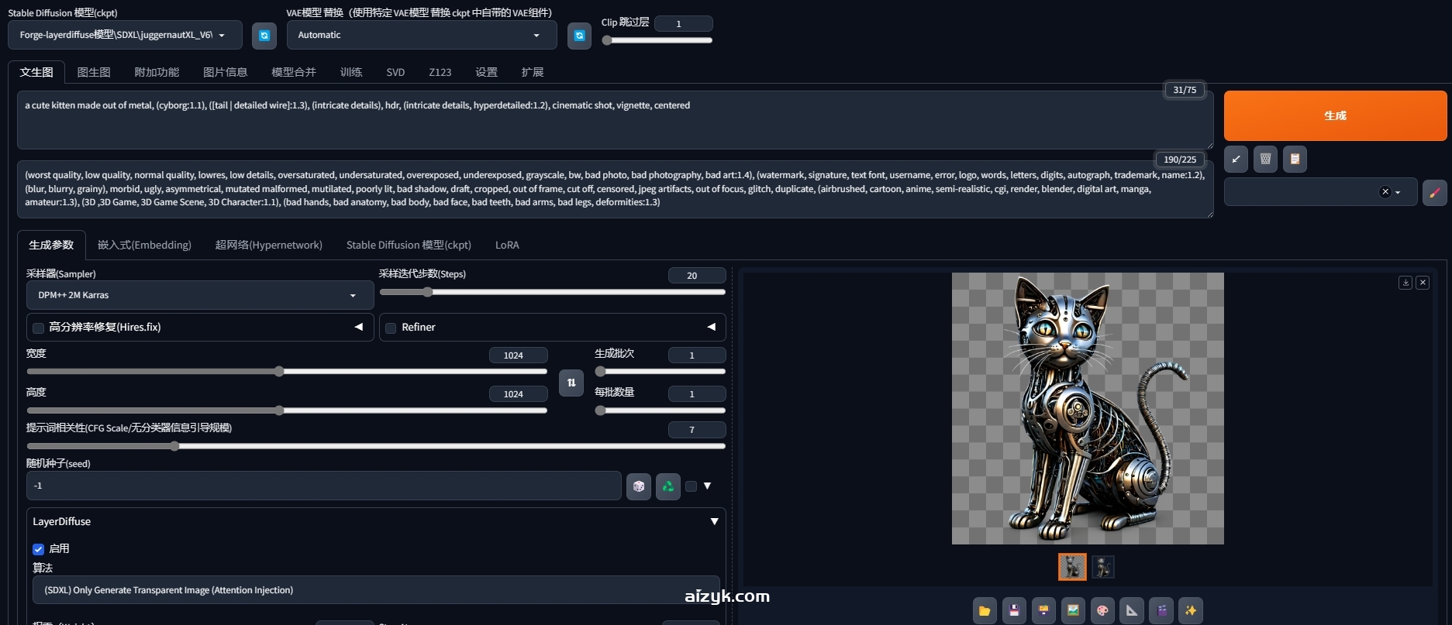Uncheck the LayerDiffuse enable checkbox
Viewport: 1452px width, 625px height.
point(38,549)
